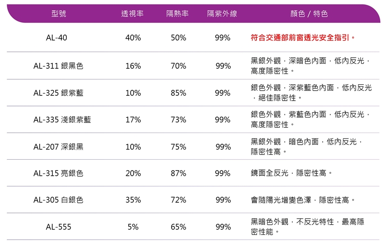Click the 35% visible light value

(133, 200)
